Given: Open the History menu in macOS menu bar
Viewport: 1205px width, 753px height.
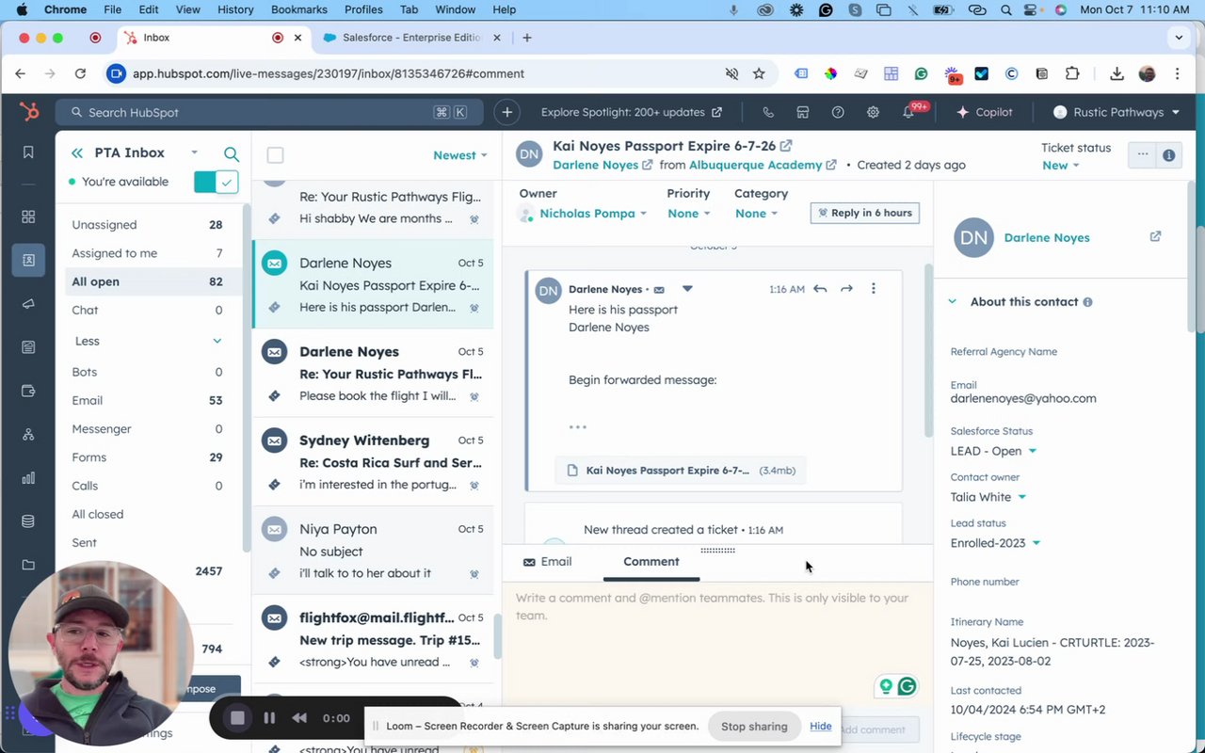Looking at the screenshot, I should pos(235,9).
